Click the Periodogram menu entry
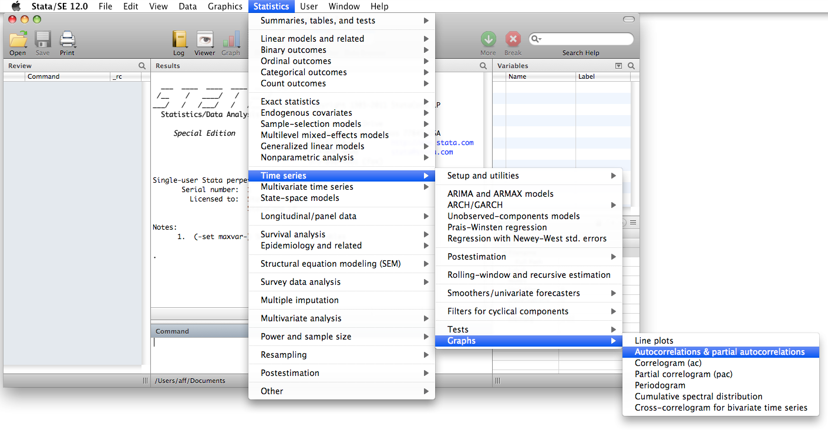Image resolution: width=828 pixels, height=430 pixels. [x=660, y=385]
